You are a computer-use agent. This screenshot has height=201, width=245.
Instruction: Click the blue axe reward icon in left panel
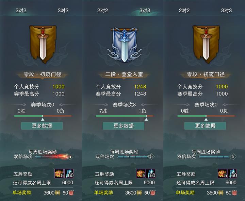coord(69,173)
